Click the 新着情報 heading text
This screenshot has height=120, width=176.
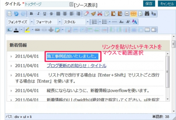[x=18, y=45]
